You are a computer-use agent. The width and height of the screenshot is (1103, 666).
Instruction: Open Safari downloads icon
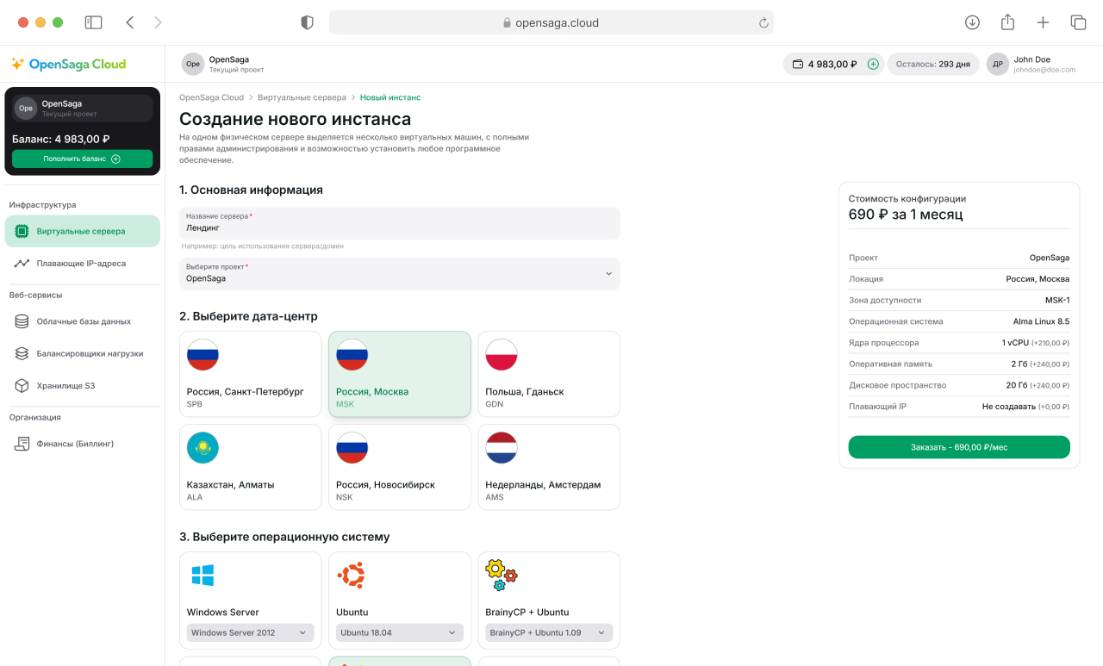tap(972, 23)
